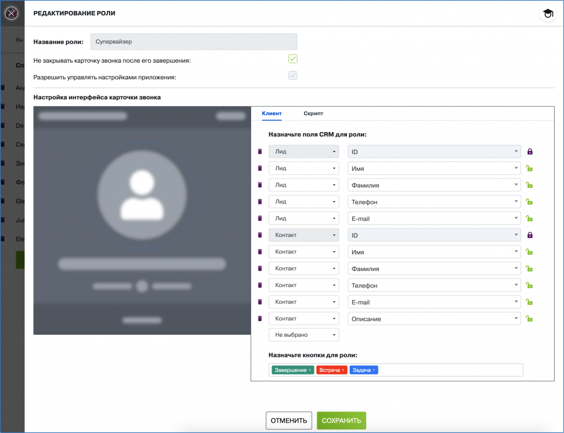Delete the Лид Имя field row
This screenshot has width=564, height=433.
260,169
